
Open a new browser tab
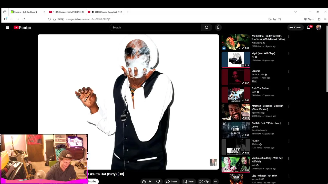point(128,12)
